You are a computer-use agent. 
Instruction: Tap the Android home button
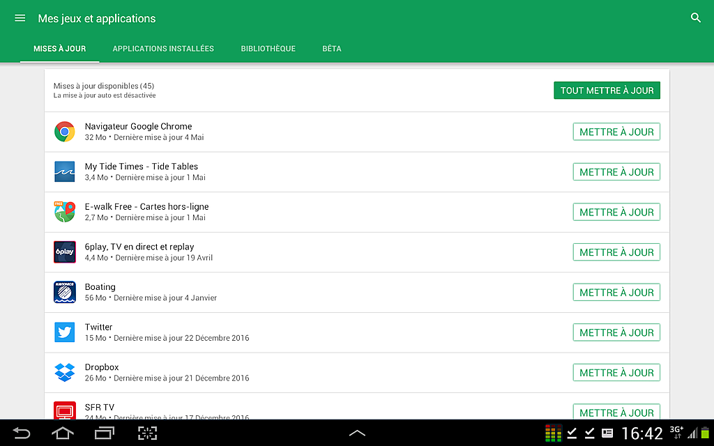click(x=63, y=433)
